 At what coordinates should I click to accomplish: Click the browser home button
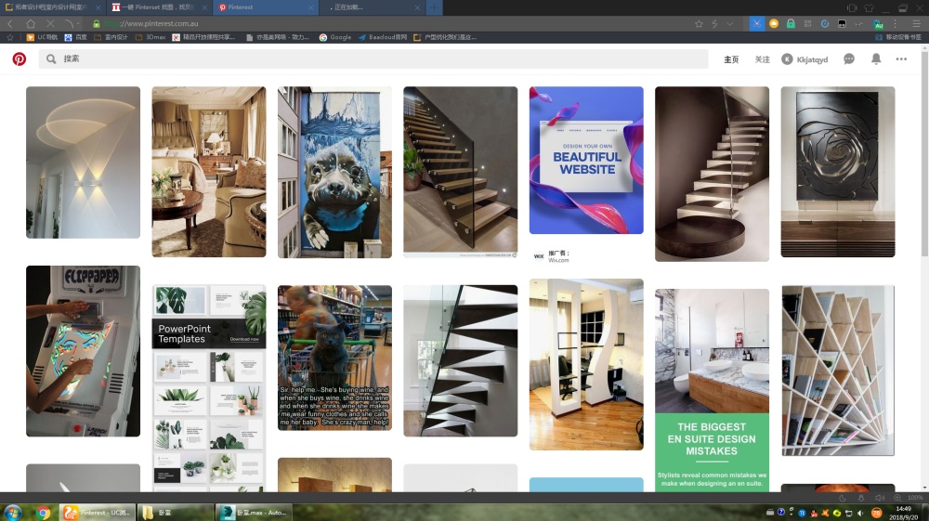pos(31,23)
